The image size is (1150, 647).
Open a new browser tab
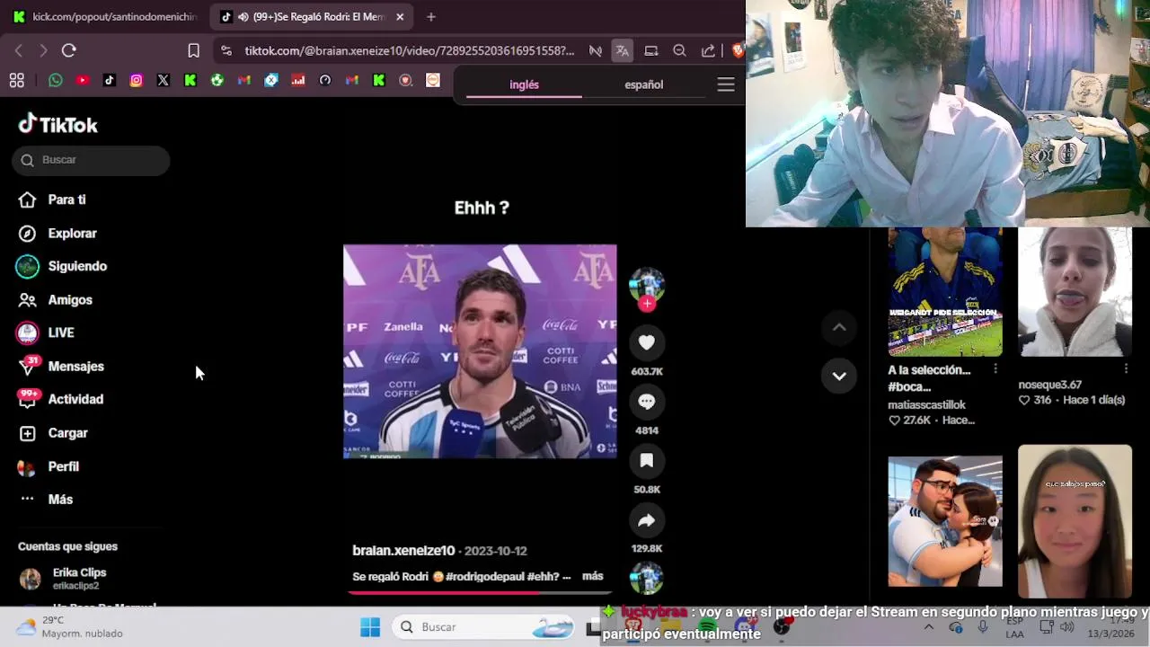431,16
